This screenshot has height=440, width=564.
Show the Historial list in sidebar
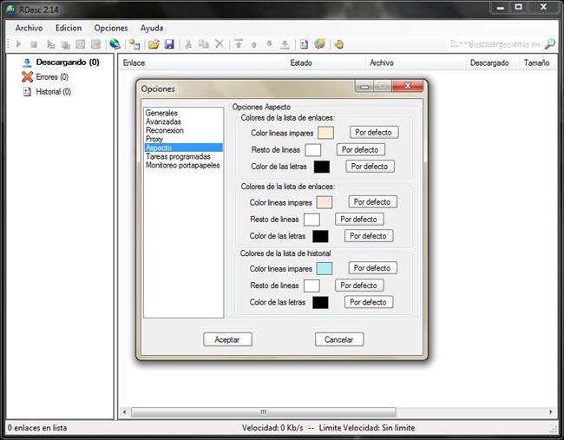[53, 92]
